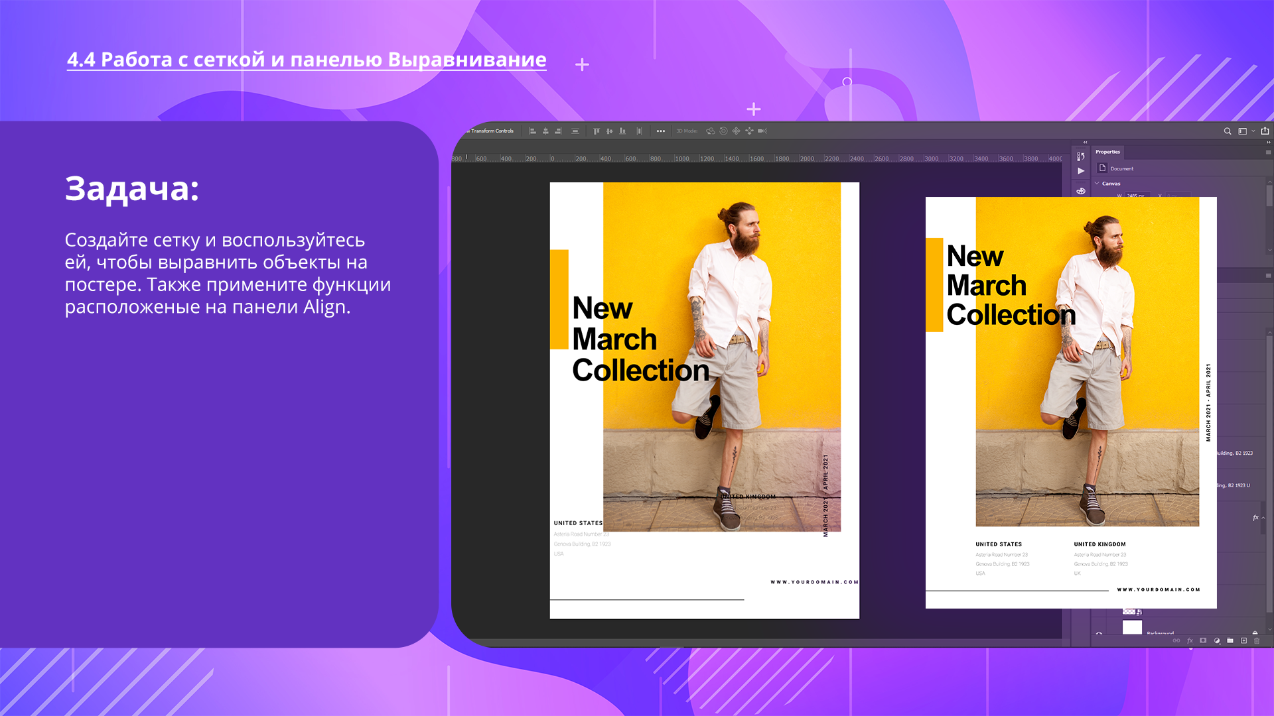
Task: Open workspace switcher dropdown arrow
Action: [x=1253, y=131]
